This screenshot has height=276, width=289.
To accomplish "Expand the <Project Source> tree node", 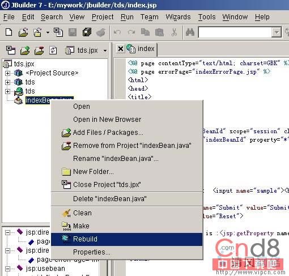I will coord(7,73).
